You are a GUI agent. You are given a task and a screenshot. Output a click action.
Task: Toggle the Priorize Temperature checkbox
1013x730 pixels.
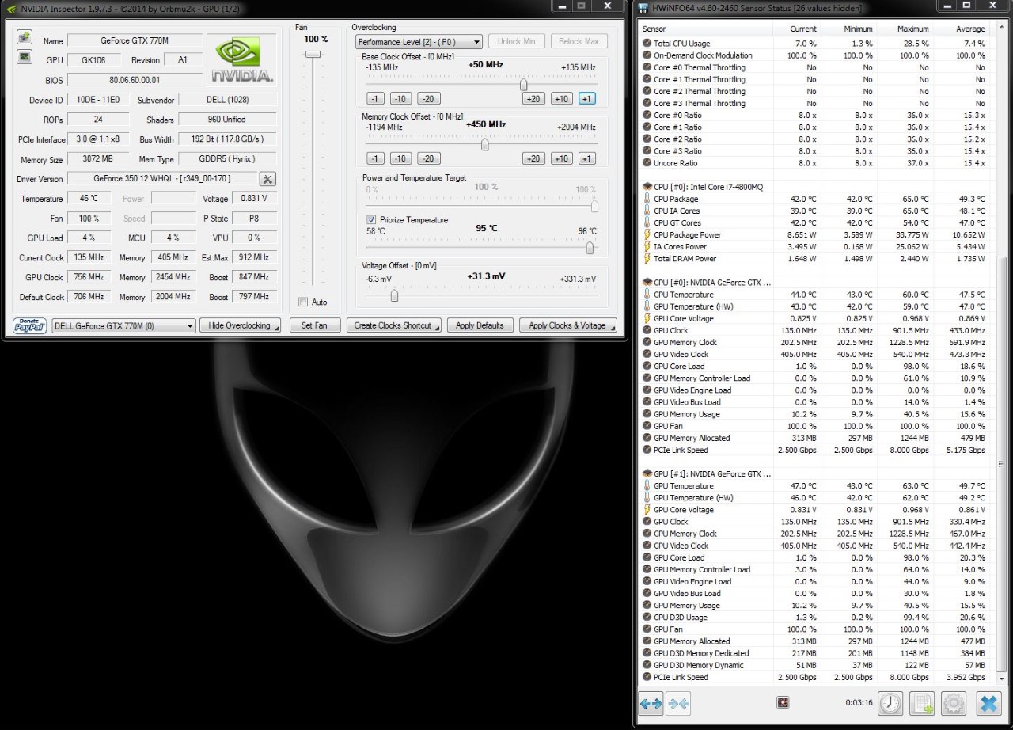[x=371, y=219]
